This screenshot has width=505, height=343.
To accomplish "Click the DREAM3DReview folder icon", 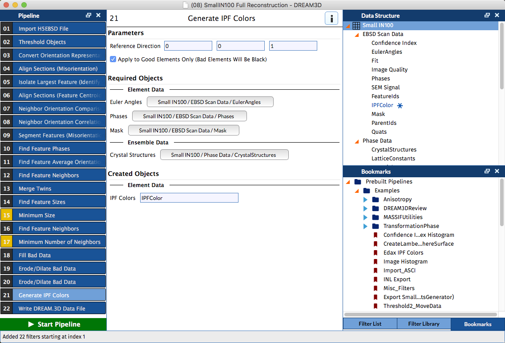I will (x=376, y=208).
